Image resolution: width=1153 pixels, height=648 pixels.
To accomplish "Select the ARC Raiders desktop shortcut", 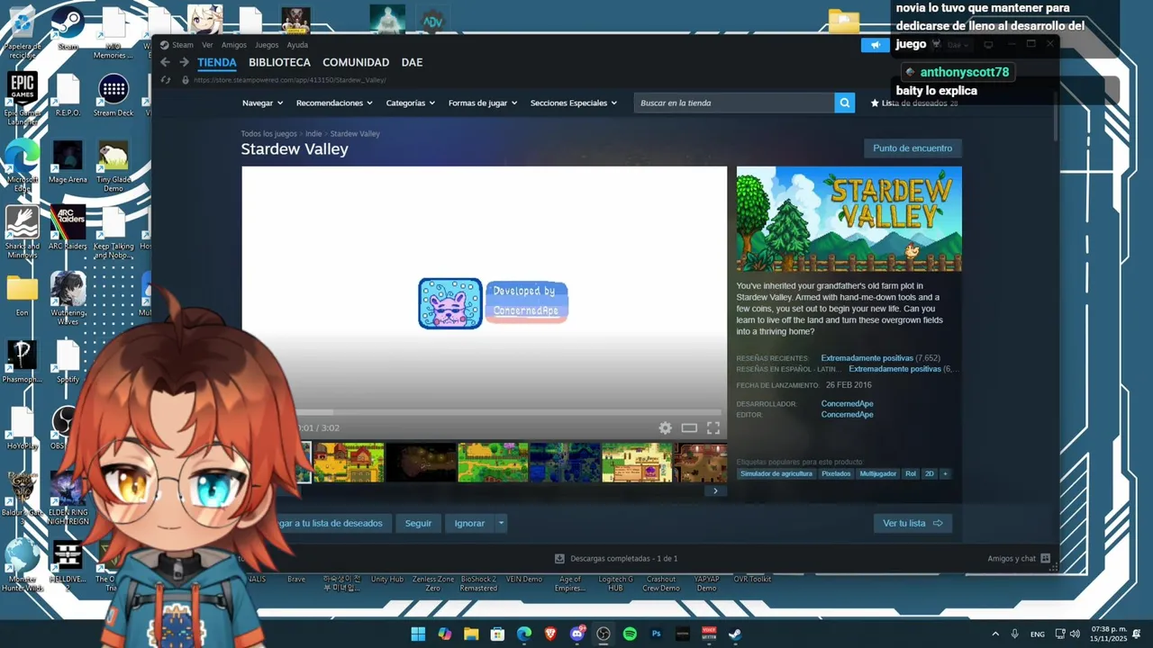I will 68,229.
